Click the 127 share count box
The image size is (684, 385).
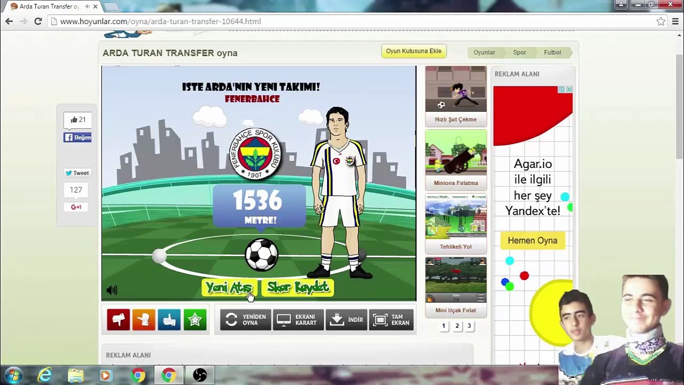pyautogui.click(x=76, y=190)
